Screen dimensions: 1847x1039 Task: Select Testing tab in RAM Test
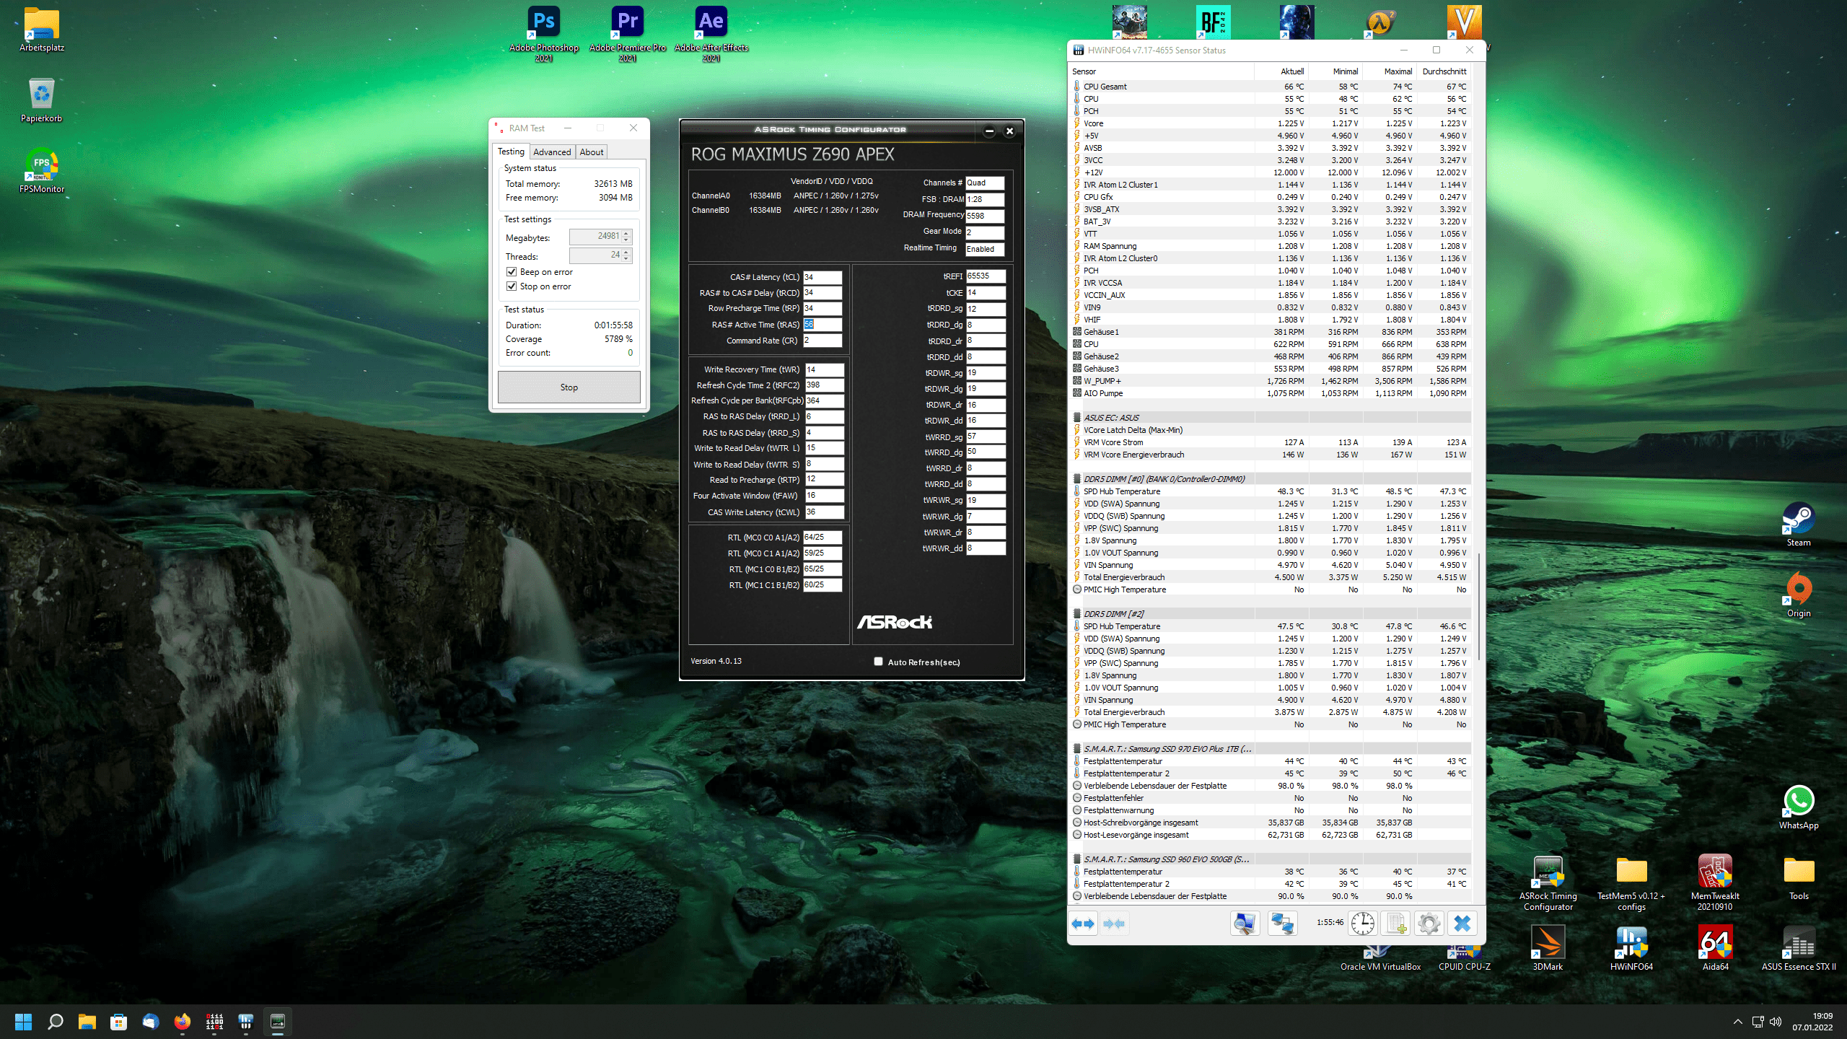511,152
